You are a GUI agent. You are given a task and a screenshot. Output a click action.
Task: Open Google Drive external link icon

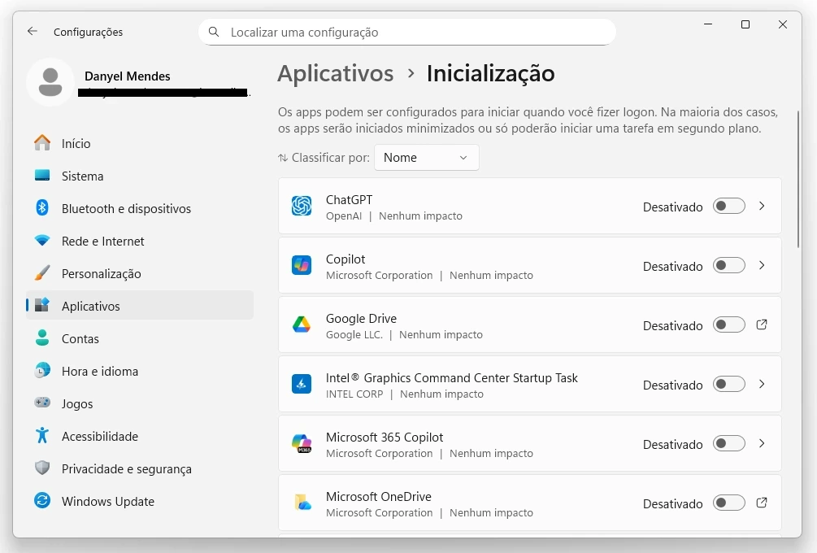(762, 324)
